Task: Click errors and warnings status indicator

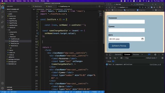Action: 14,92
